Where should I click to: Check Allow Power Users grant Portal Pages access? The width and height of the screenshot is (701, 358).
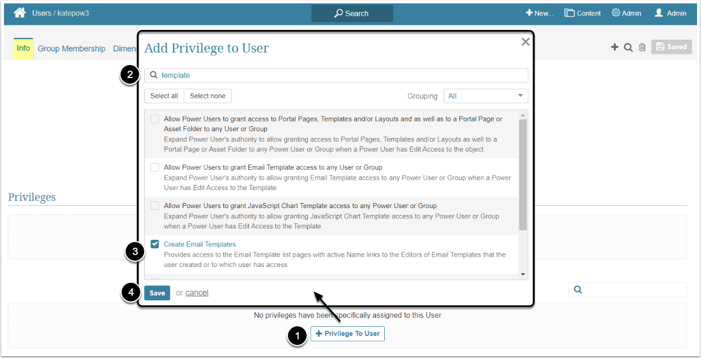pyautogui.click(x=154, y=119)
